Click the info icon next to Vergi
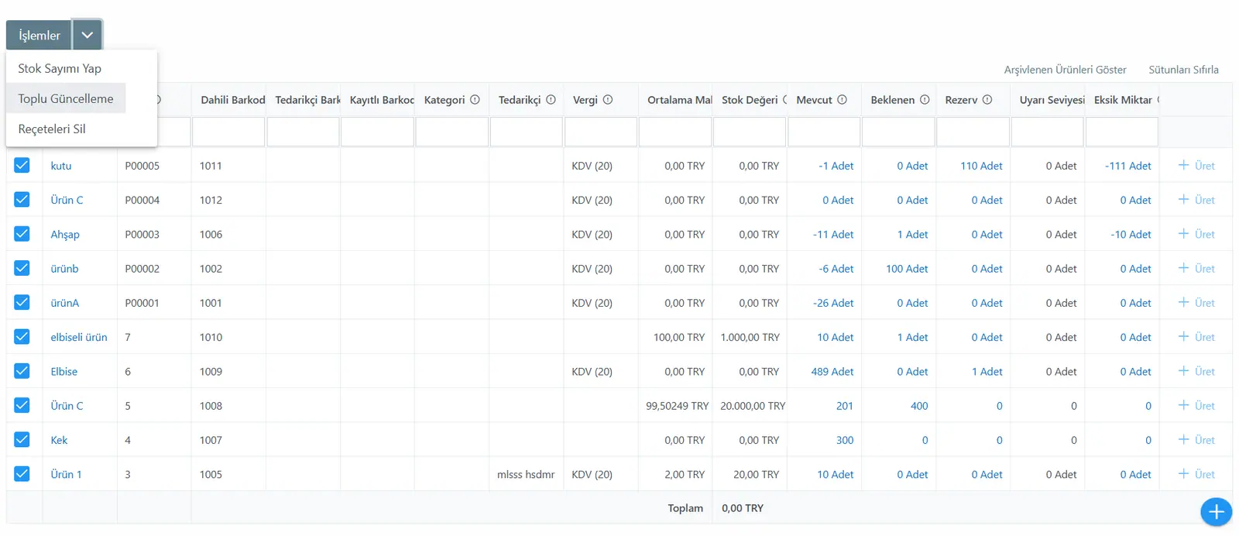Image resolution: width=1239 pixels, height=536 pixels. [x=608, y=100]
